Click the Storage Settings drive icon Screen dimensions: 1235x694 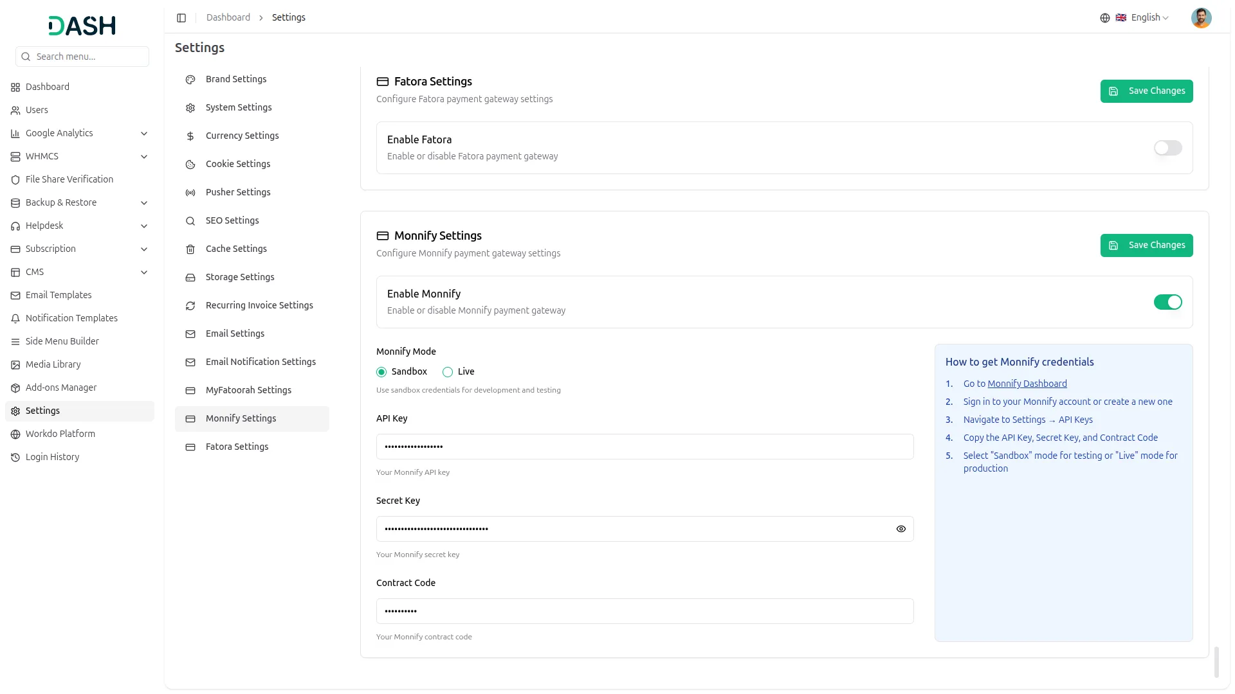pos(190,278)
